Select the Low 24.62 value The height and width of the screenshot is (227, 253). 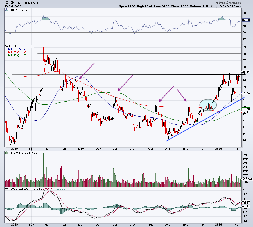click(x=162, y=6)
